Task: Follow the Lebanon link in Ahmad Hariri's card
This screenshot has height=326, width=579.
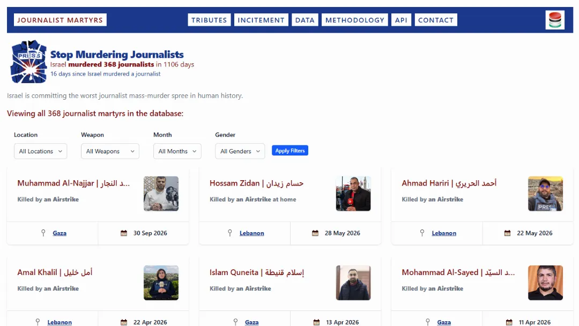Action: point(444,233)
